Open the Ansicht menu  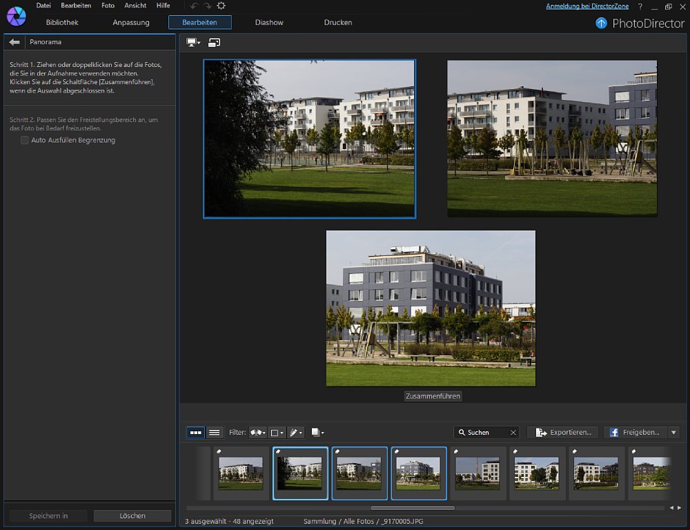[135, 6]
